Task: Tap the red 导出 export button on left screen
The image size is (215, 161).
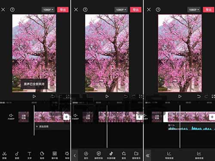Action: coord(63,10)
